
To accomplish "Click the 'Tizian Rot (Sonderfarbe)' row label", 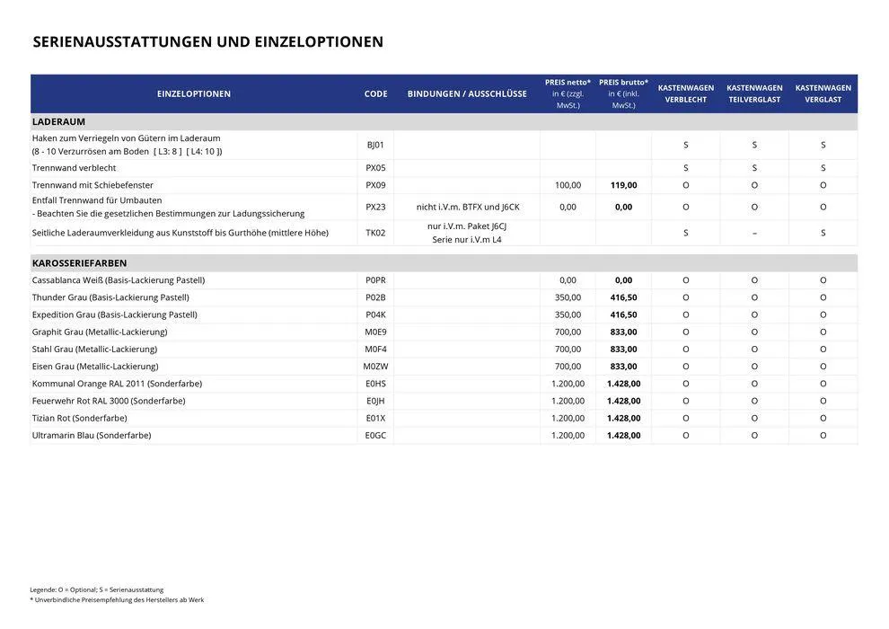I will coord(79,418).
